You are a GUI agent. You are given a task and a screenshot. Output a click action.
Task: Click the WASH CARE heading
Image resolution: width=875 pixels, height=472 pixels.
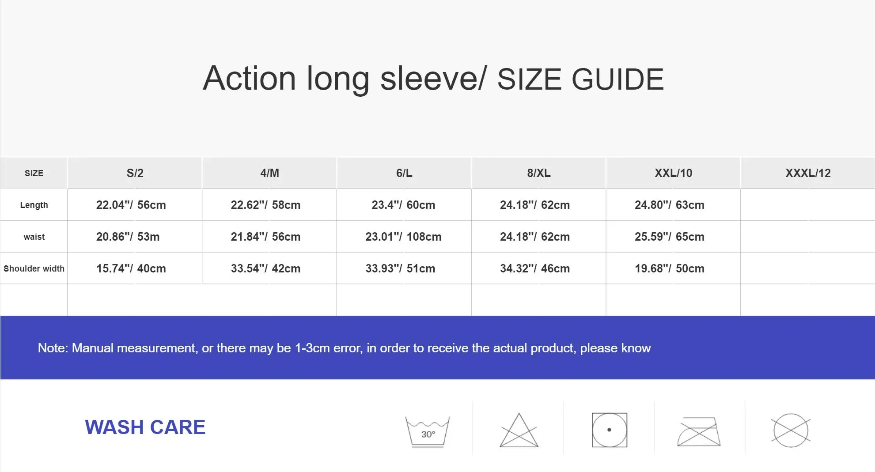point(145,427)
